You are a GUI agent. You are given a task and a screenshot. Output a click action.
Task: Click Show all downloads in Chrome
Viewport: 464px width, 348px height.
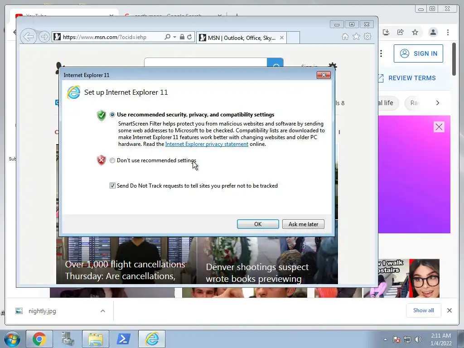[424, 310]
